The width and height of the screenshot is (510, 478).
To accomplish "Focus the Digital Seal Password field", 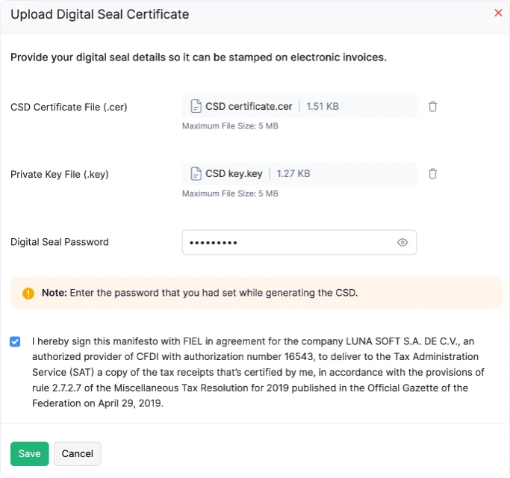I will 299,243.
